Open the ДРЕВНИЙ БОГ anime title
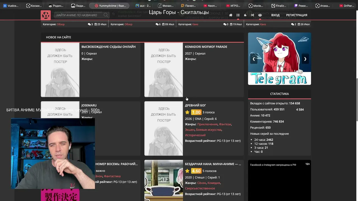 pyautogui.click(x=196, y=105)
